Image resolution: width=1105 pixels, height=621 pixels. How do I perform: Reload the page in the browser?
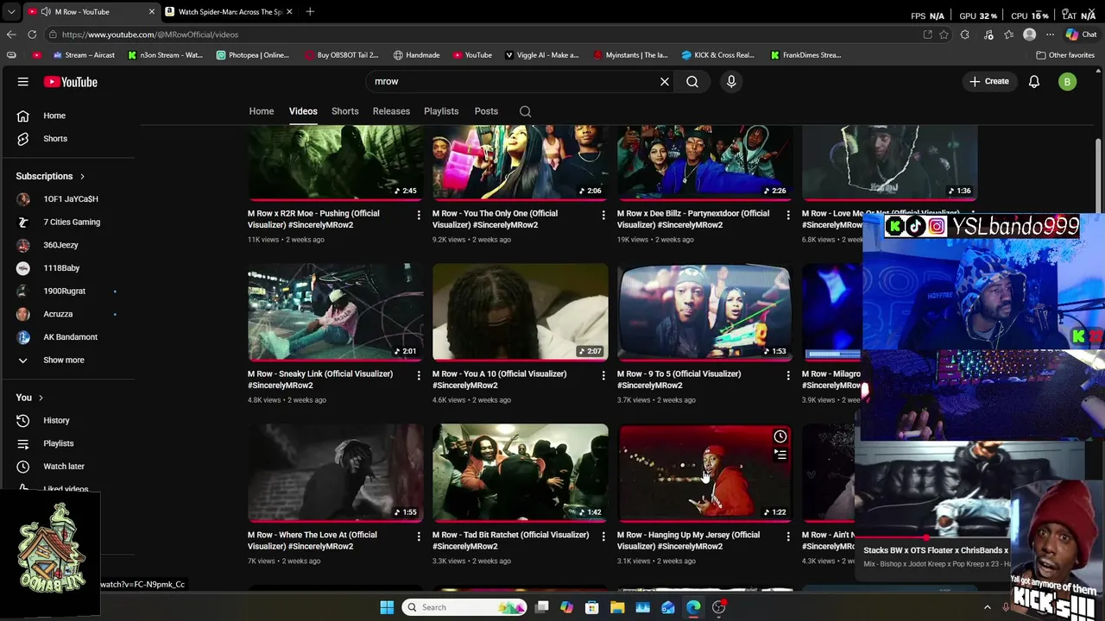pos(32,34)
